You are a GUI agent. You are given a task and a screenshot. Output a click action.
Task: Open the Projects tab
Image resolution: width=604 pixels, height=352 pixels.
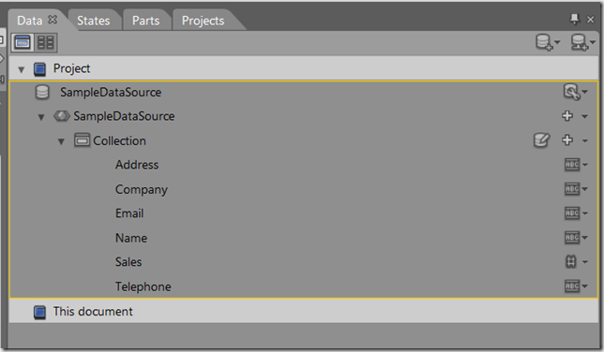pyautogui.click(x=203, y=21)
